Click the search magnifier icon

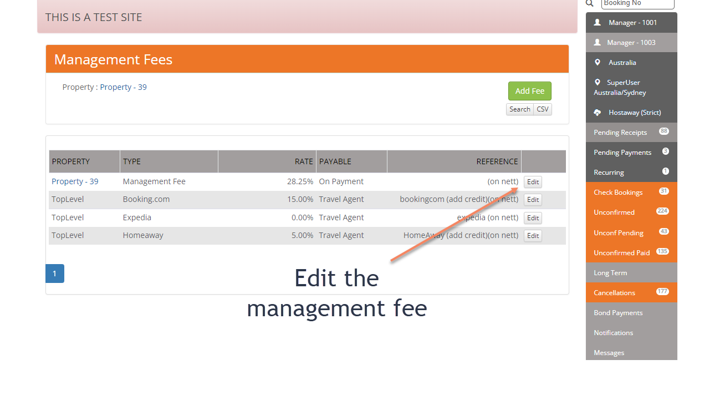(590, 3)
